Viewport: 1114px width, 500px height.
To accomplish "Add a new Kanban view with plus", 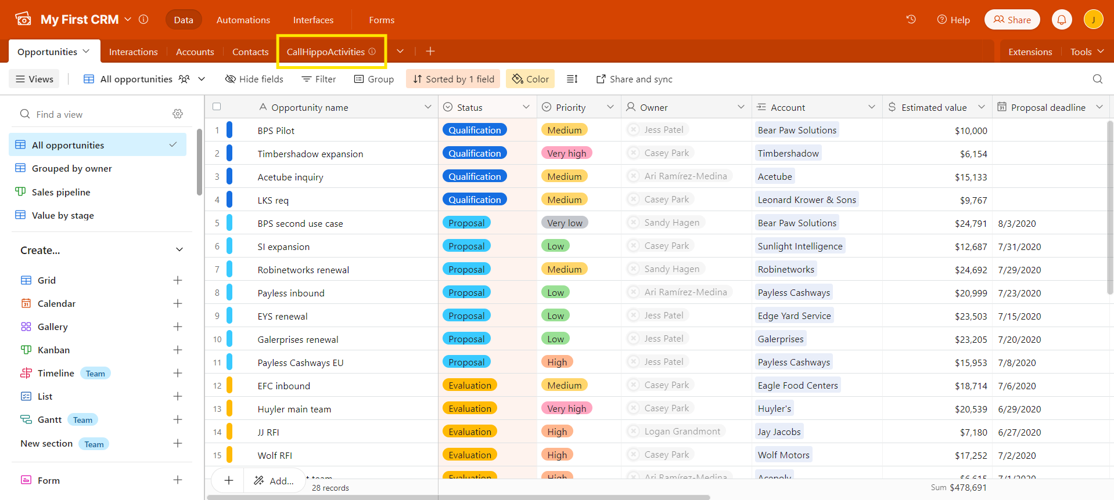I will pyautogui.click(x=178, y=350).
